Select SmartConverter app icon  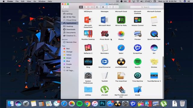tap(105, 61)
